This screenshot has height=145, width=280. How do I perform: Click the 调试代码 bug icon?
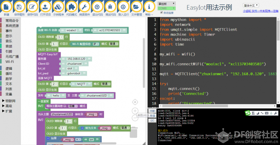[x=110, y=7]
